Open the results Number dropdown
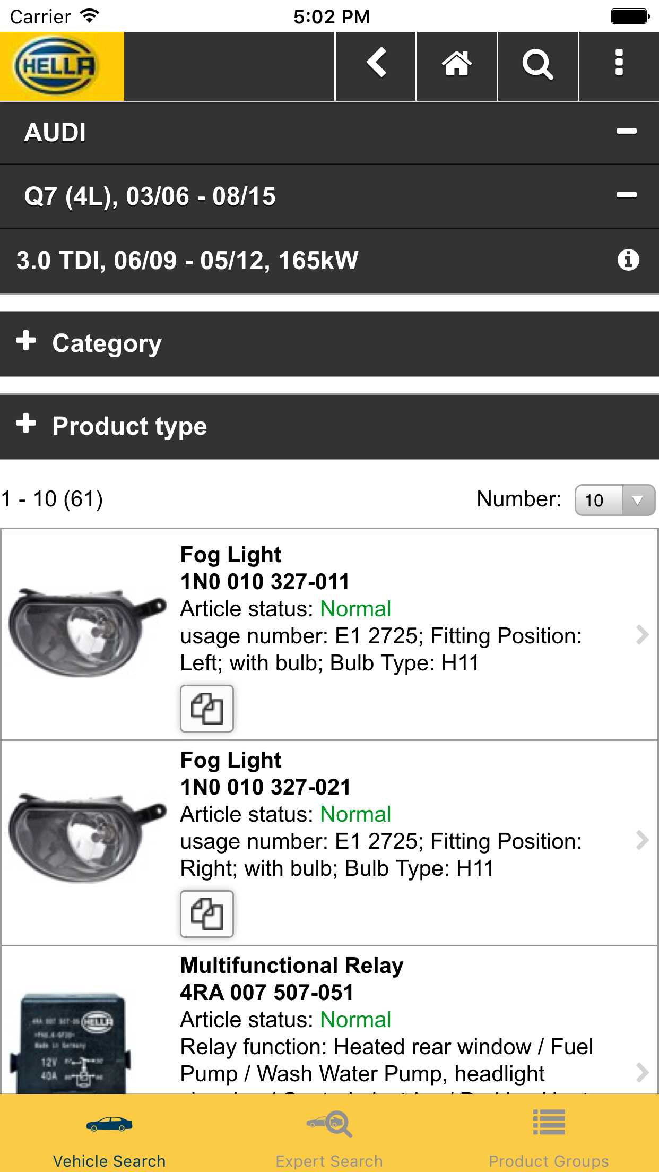Image resolution: width=659 pixels, height=1172 pixels. 614,500
